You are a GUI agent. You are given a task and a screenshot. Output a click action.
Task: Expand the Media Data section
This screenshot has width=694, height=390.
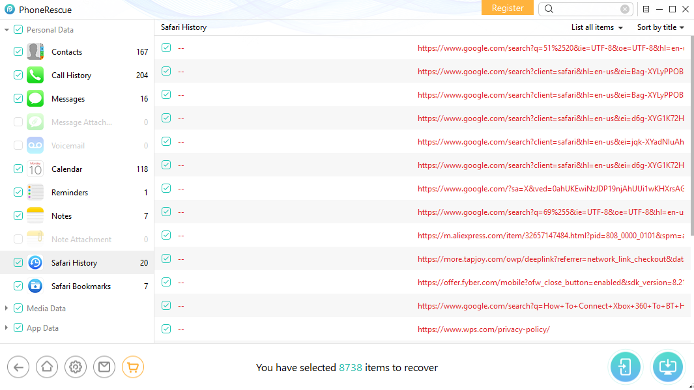(7, 309)
